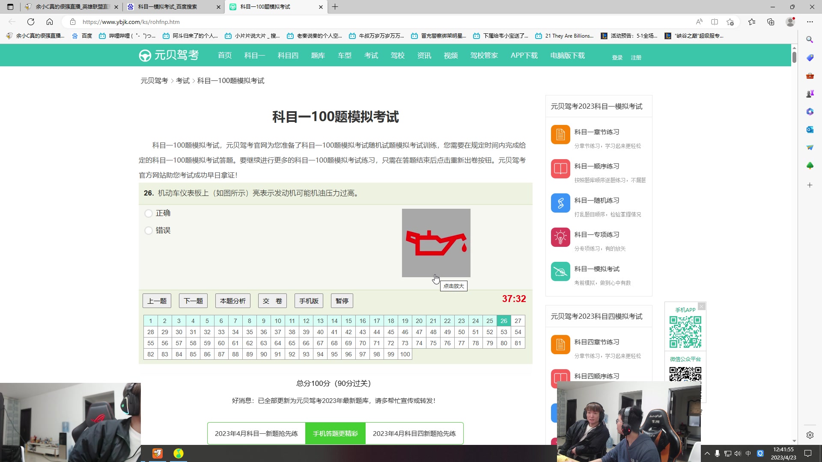Image resolution: width=822 pixels, height=462 pixels.
Task: Click the 元贝驾考 logo
Action: pos(169,55)
